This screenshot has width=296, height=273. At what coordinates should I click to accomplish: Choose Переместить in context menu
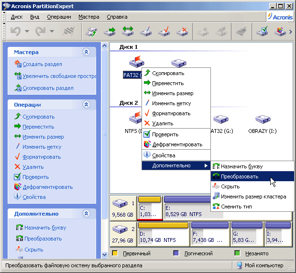176,83
